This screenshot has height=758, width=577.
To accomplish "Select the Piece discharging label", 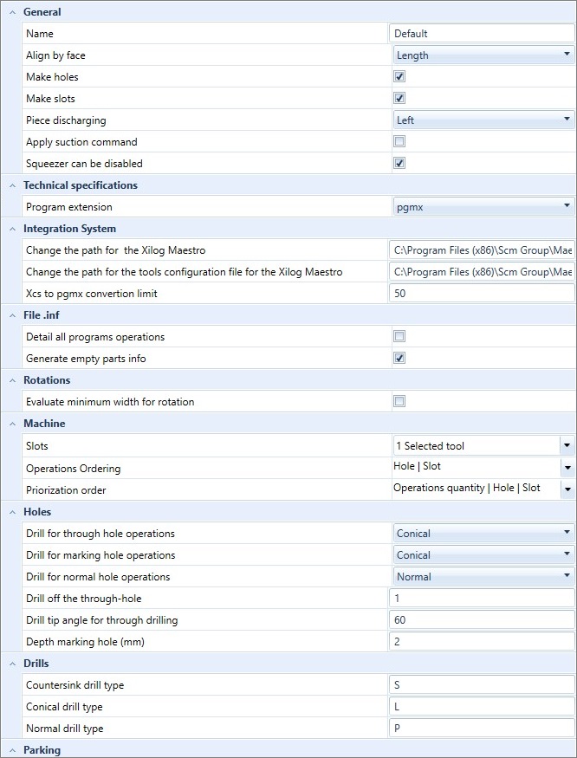I will [66, 120].
